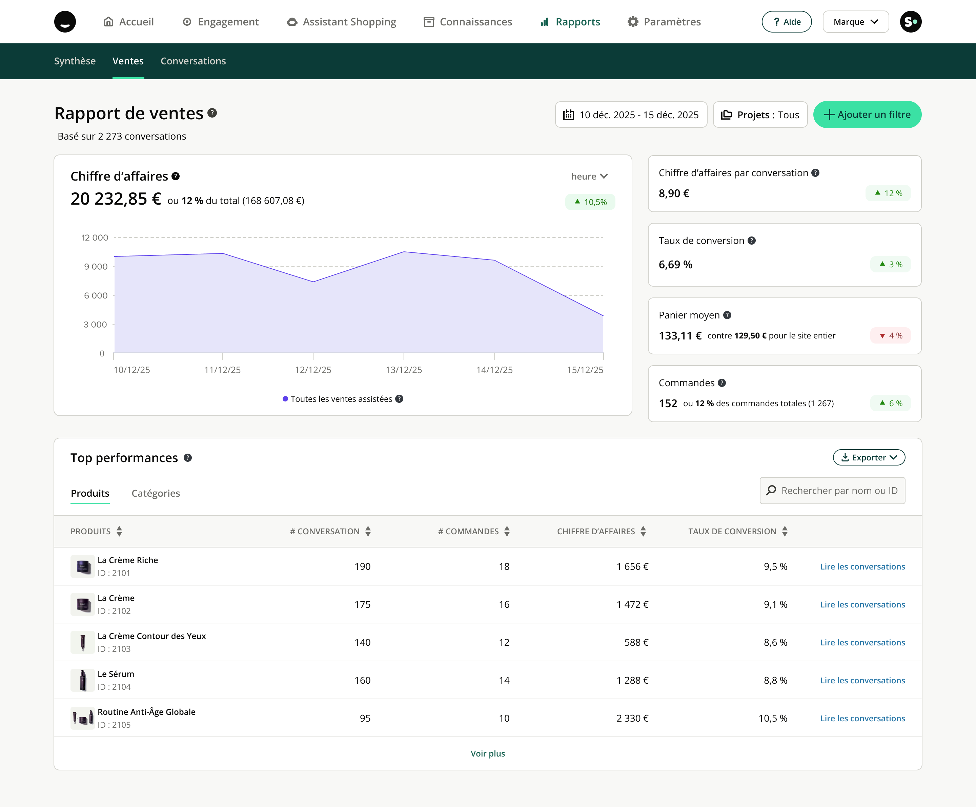This screenshot has height=807, width=976.
Task: Click the info icon next to Commandes
Action: pyautogui.click(x=721, y=383)
